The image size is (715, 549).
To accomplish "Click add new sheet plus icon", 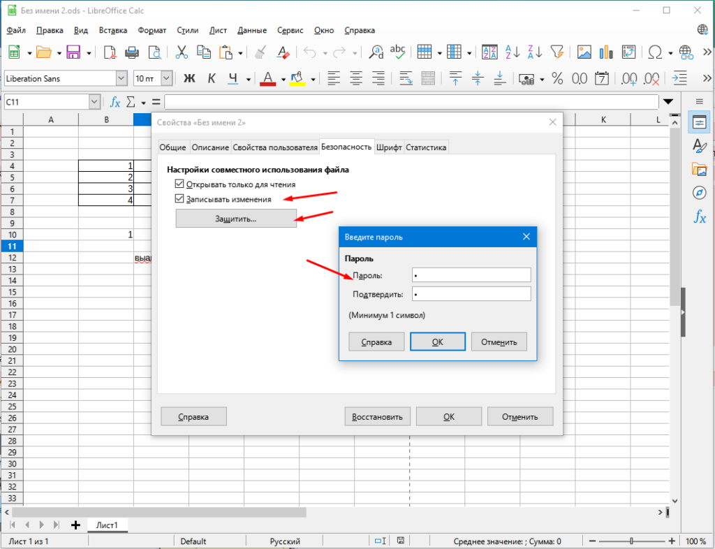I will coord(75,525).
